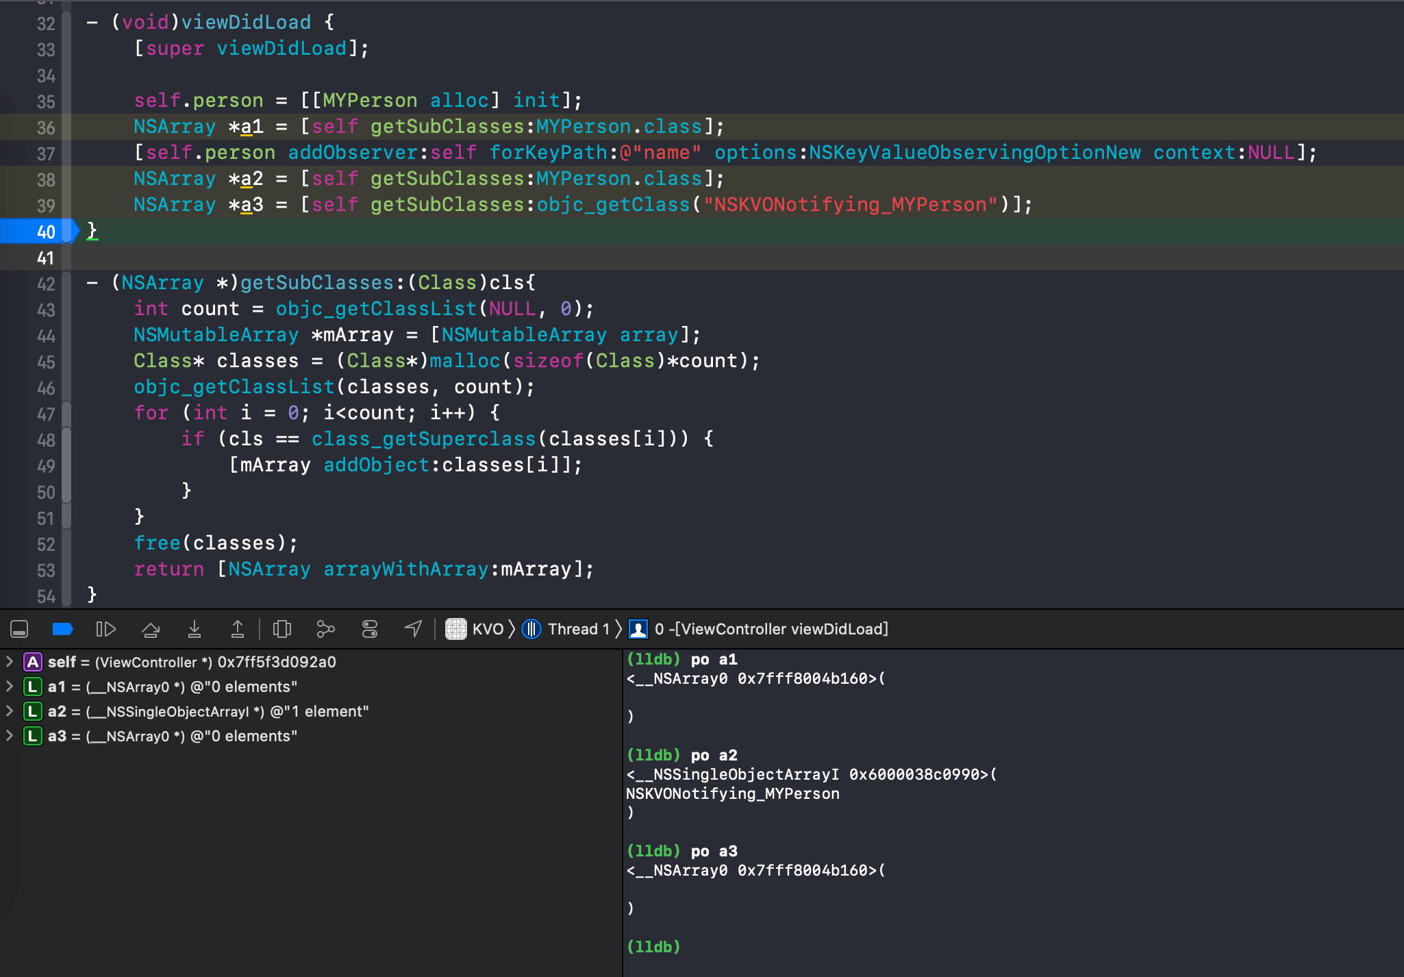Click malloc call on line 45
This screenshot has height=977, width=1404.
pos(465,360)
